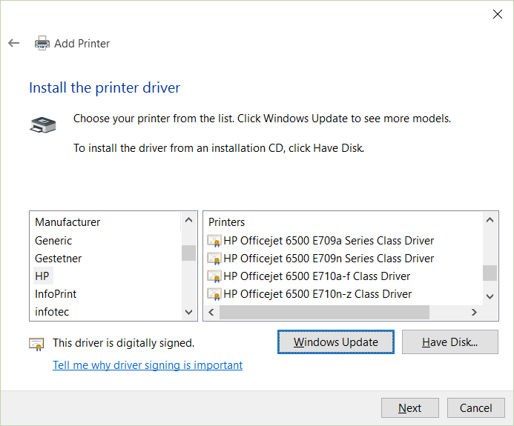Click up arrow of Printers list scrollbar

tap(490, 220)
